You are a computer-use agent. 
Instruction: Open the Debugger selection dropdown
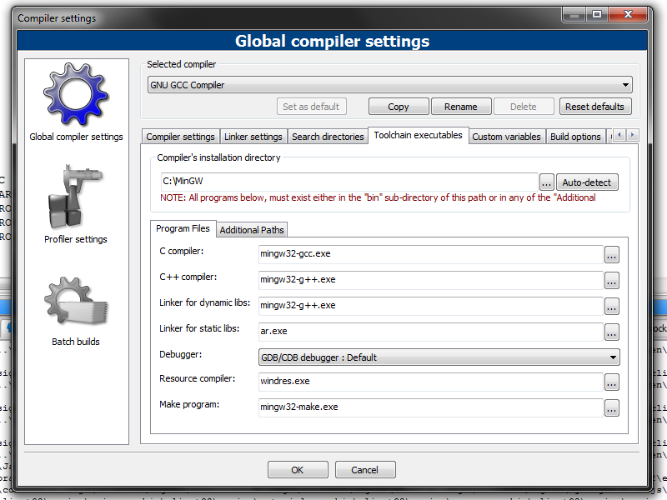439,357
